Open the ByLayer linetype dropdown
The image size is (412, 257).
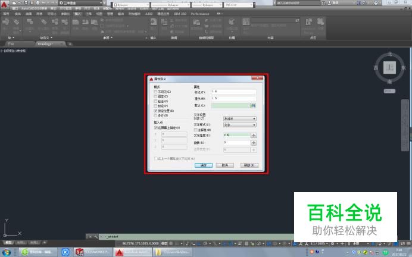pos(170,5)
